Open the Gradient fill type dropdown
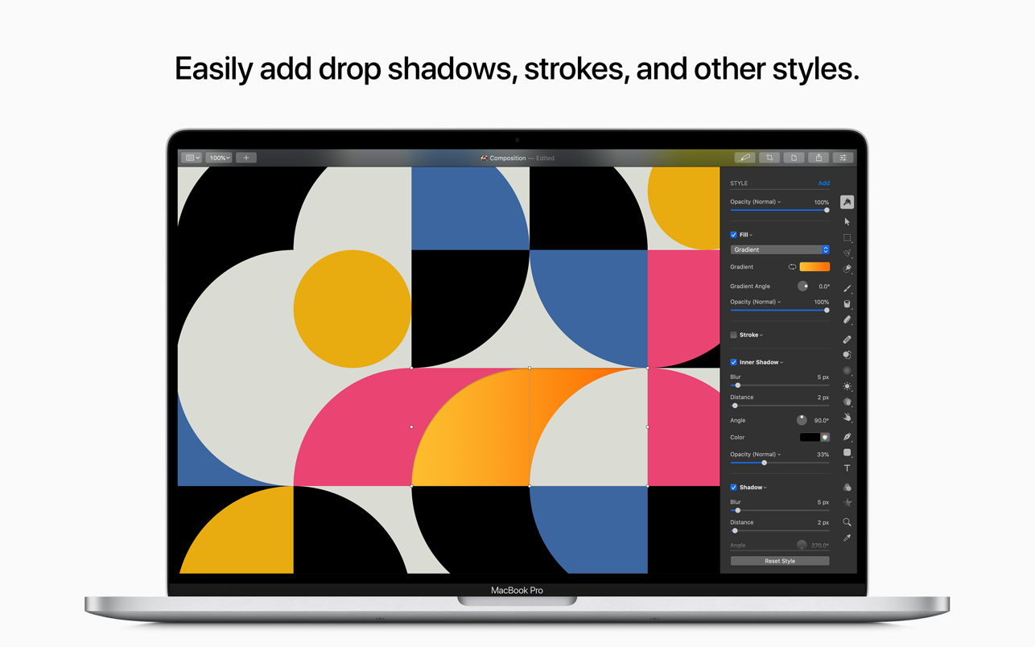 pos(779,249)
